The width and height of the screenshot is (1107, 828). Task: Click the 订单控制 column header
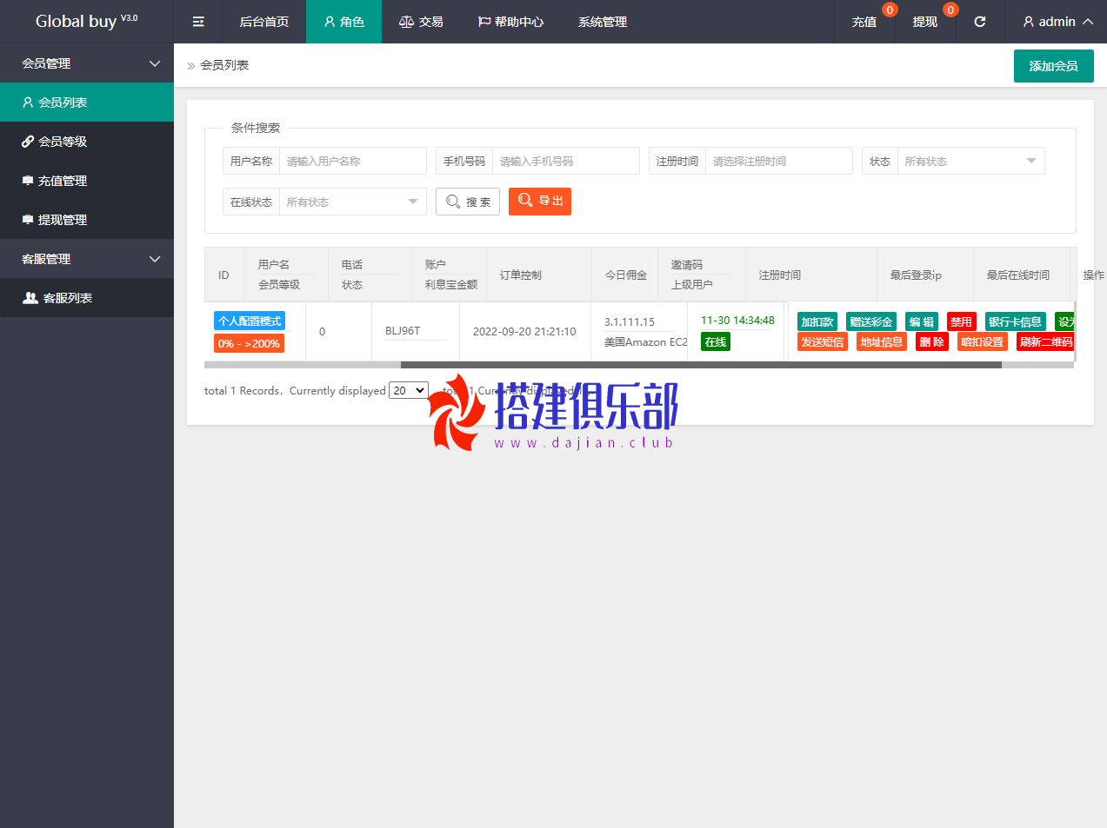(x=521, y=275)
